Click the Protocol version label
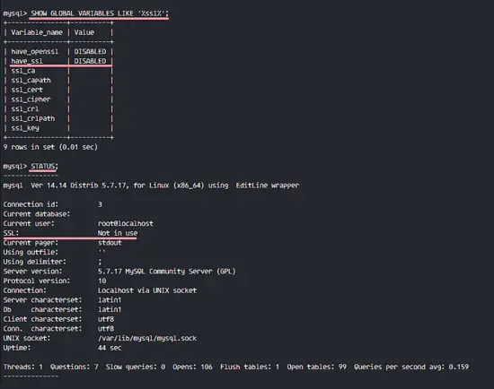 coord(37,281)
